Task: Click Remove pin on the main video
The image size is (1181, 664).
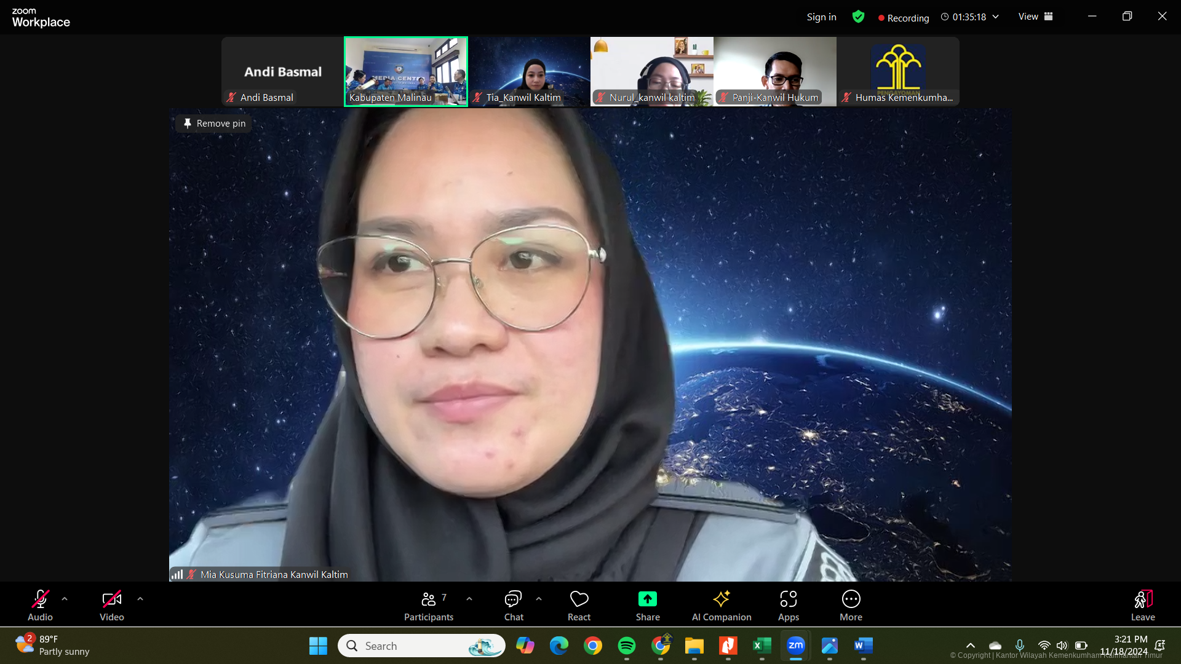Action: point(214,124)
